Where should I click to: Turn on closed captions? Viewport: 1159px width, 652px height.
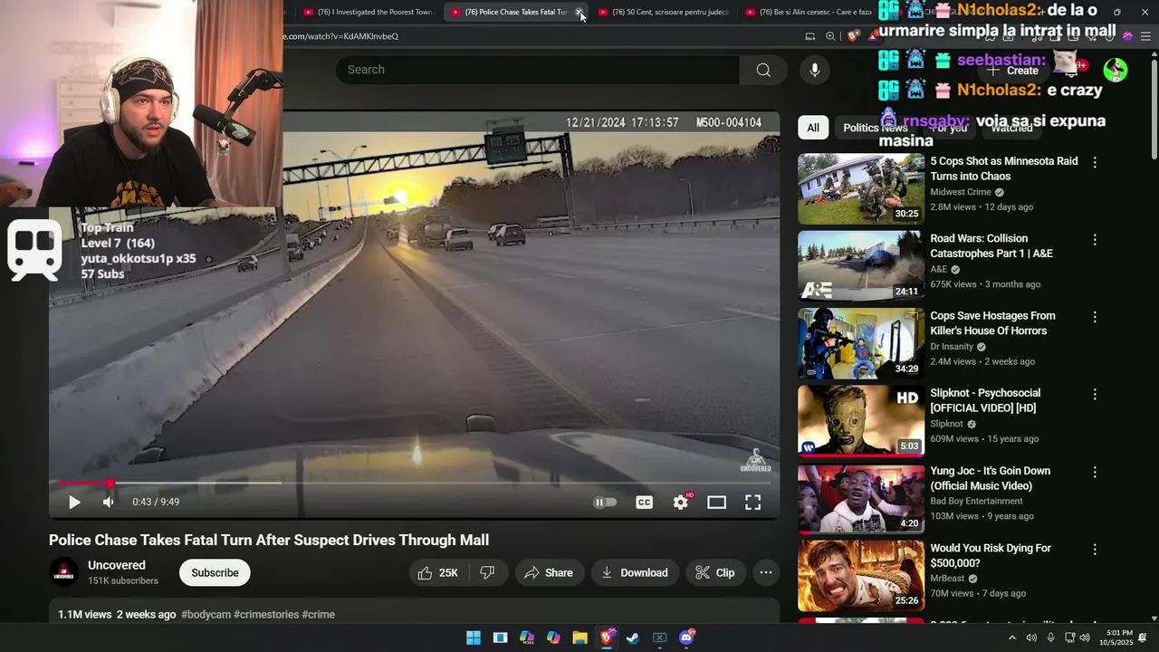pyautogui.click(x=644, y=502)
